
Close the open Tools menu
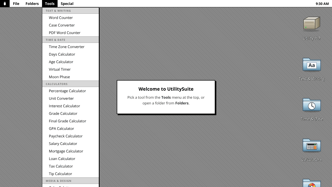pos(50,4)
